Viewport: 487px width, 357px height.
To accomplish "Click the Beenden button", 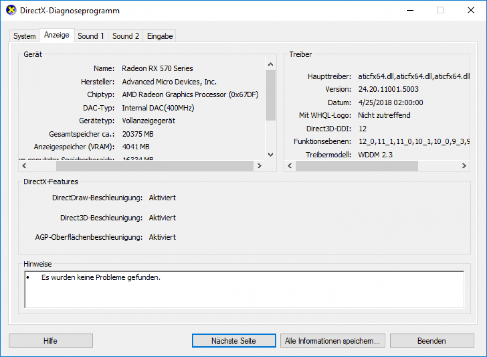I will [432, 341].
